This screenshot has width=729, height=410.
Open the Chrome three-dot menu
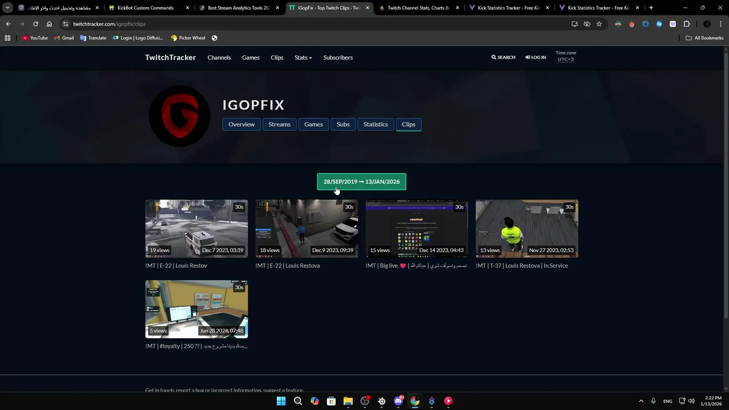pos(721,24)
